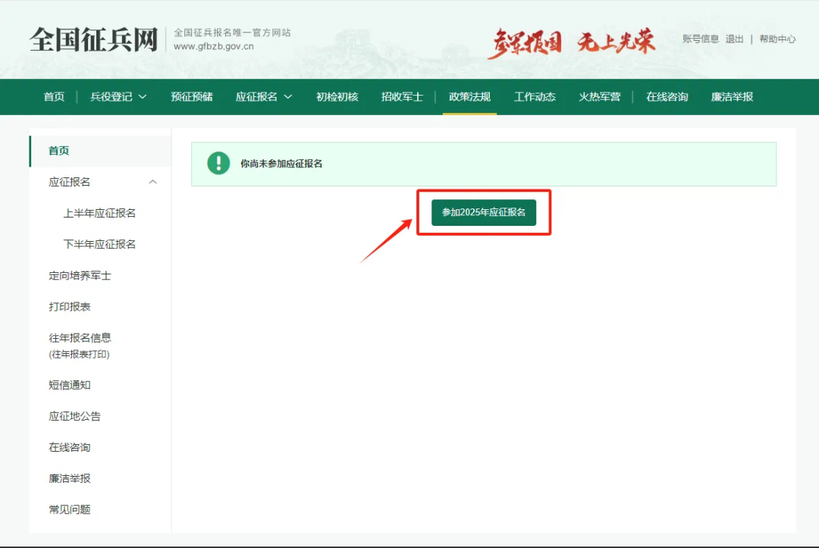Image resolution: width=819 pixels, height=548 pixels.
Task: Click 退出 to log out
Action: (x=733, y=38)
